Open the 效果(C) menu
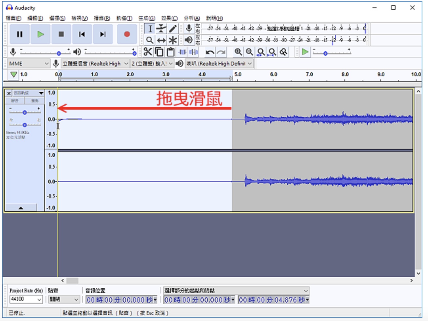The image size is (428, 321). pyautogui.click(x=169, y=18)
